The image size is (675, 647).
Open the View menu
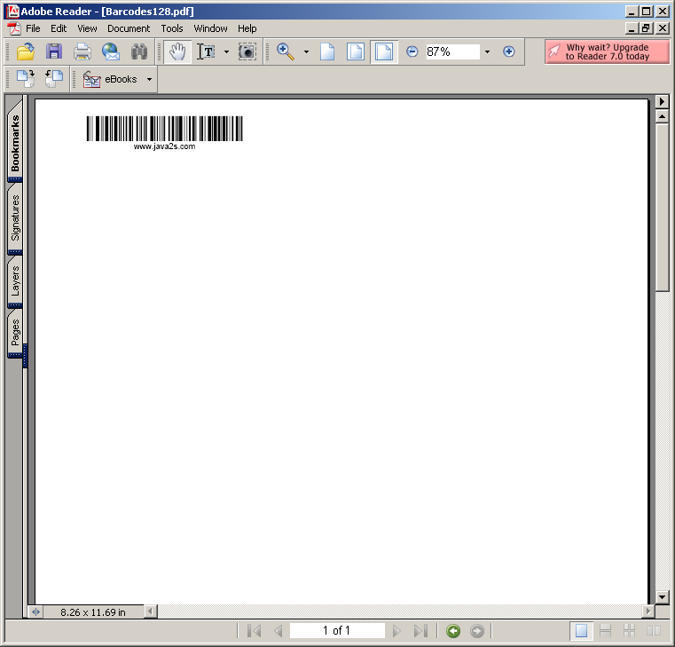(87, 28)
